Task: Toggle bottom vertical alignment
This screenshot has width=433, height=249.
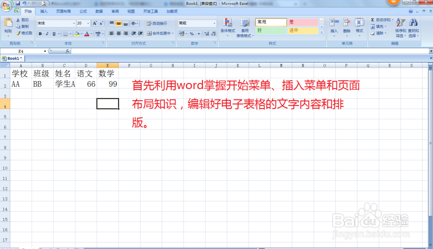Action: click(x=126, y=23)
